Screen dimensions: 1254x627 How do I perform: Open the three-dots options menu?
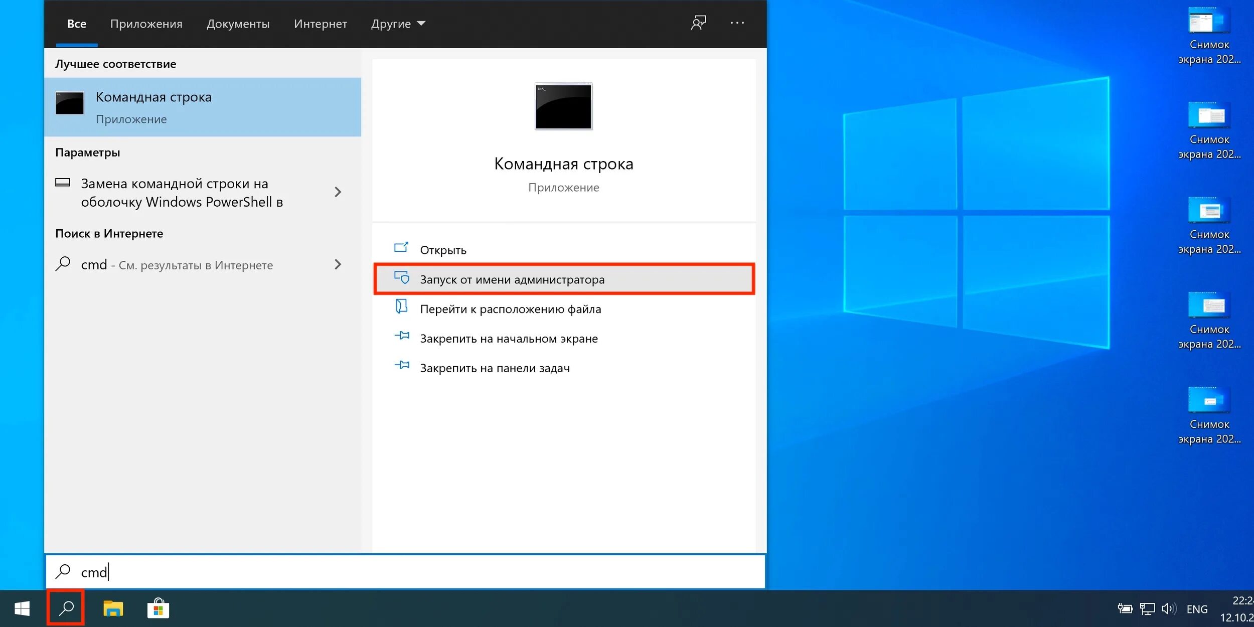[x=737, y=23]
